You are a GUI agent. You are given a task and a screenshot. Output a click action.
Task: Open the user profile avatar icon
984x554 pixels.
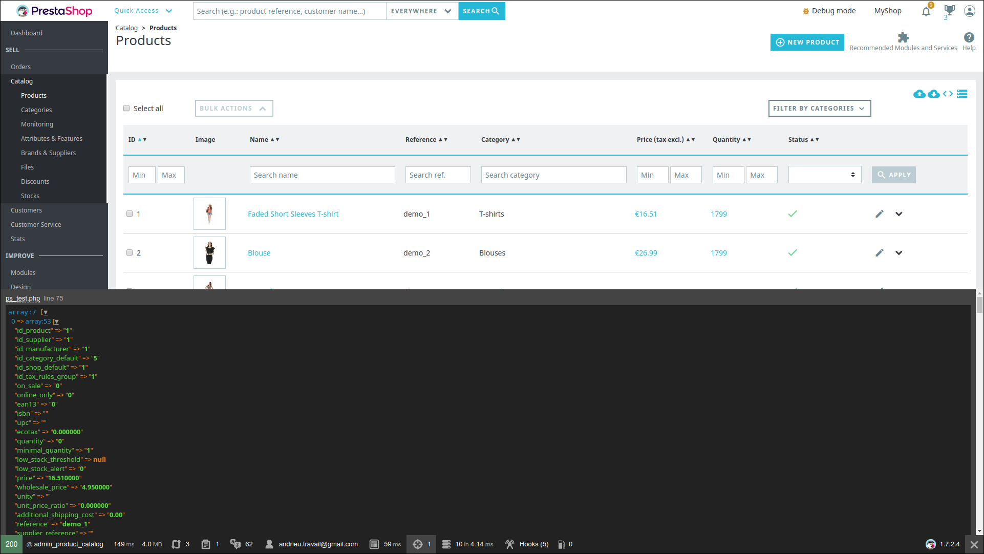(x=969, y=11)
